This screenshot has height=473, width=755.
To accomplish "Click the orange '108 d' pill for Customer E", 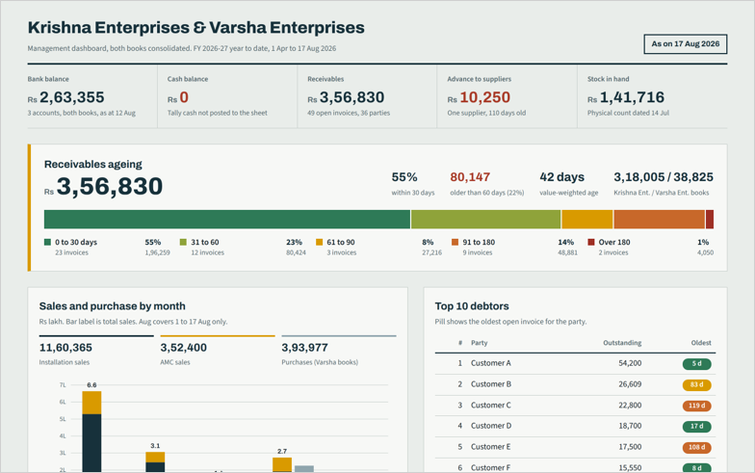I will click(x=697, y=447).
